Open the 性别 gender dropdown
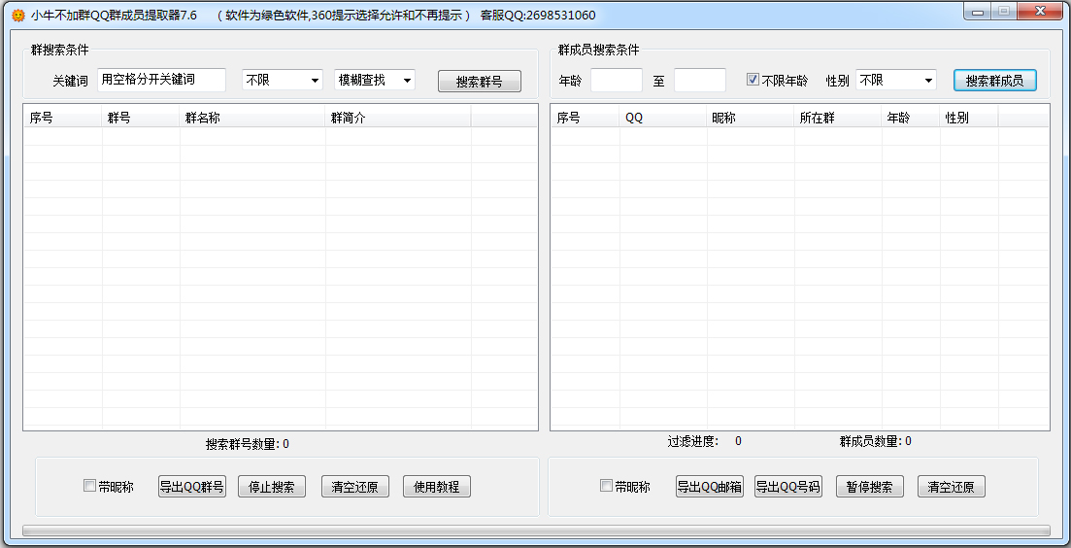Image resolution: width=1071 pixels, height=548 pixels. pyautogui.click(x=895, y=81)
